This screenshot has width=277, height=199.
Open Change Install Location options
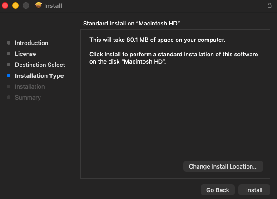[223, 167]
